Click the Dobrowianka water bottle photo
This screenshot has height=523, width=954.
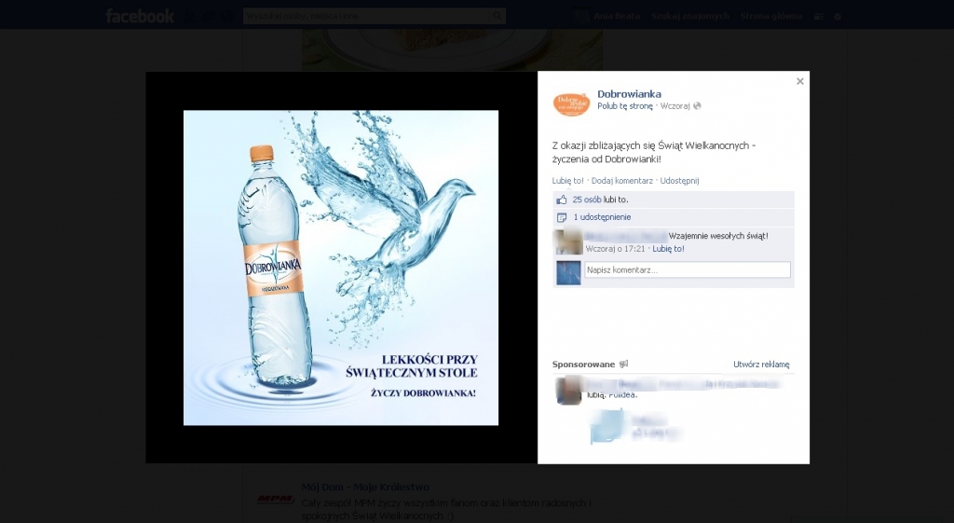(x=341, y=268)
